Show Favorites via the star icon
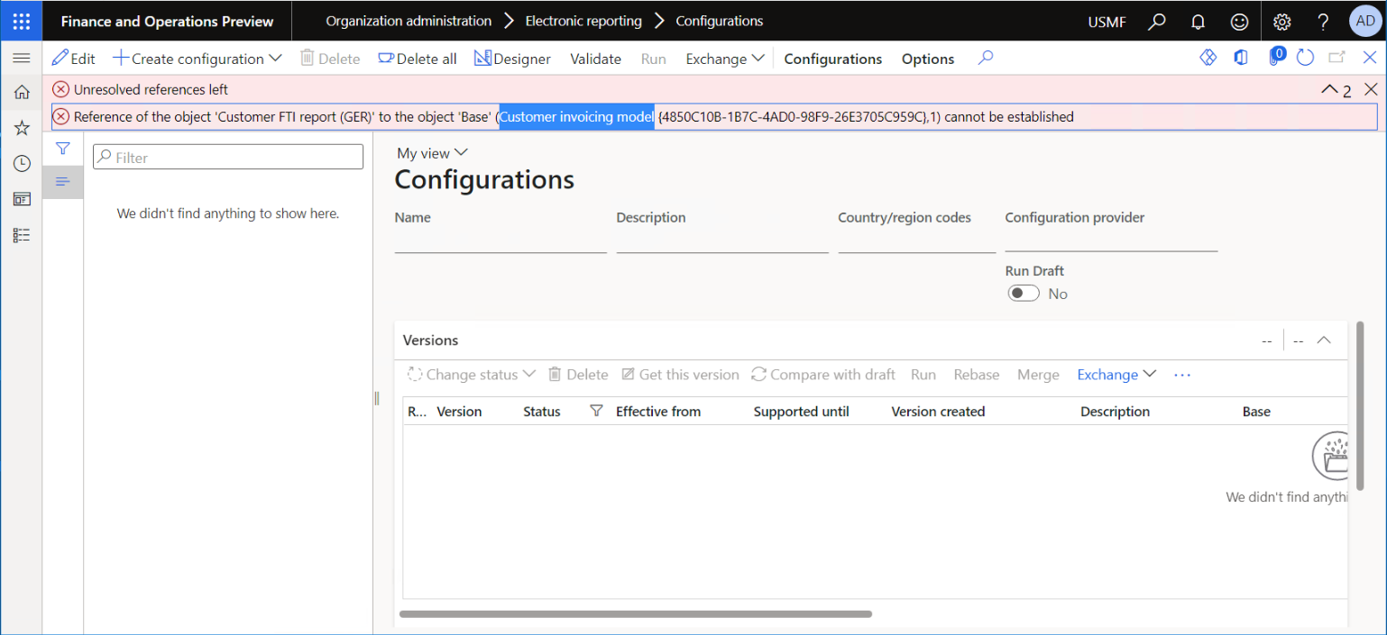 (x=23, y=127)
